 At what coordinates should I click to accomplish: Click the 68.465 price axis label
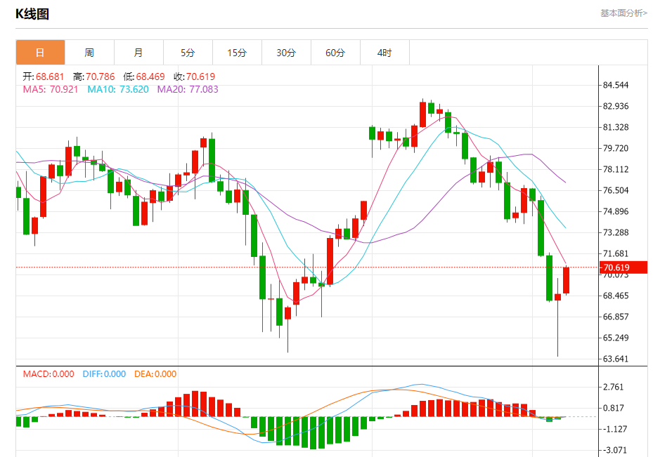click(x=616, y=296)
